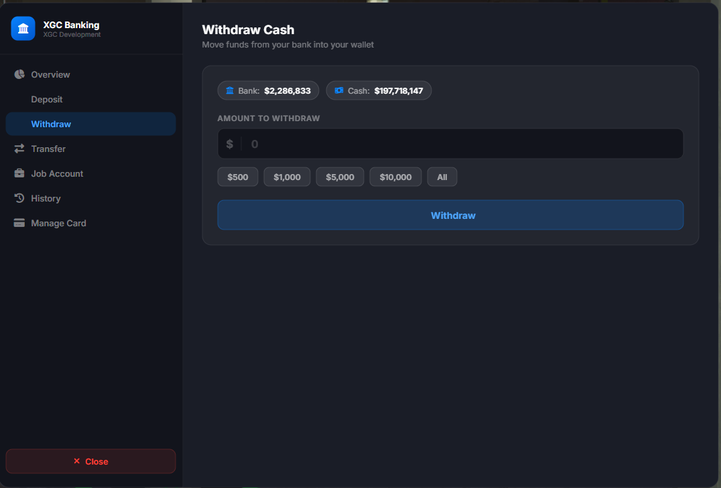Open the Transfer page
Image resolution: width=721 pixels, height=488 pixels.
(90, 149)
